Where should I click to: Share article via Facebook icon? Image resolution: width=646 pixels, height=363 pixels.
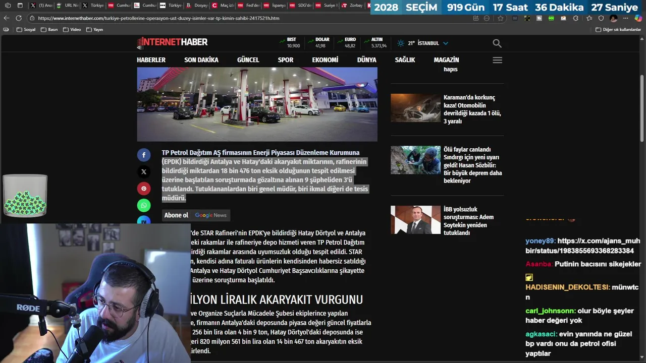pos(144,155)
